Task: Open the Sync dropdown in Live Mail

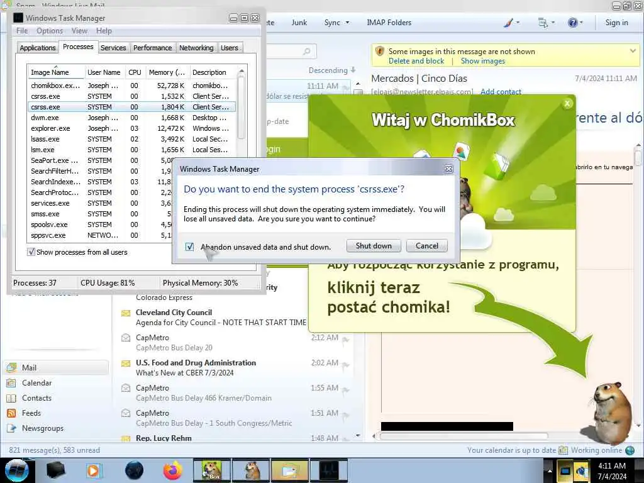Action: (336, 23)
